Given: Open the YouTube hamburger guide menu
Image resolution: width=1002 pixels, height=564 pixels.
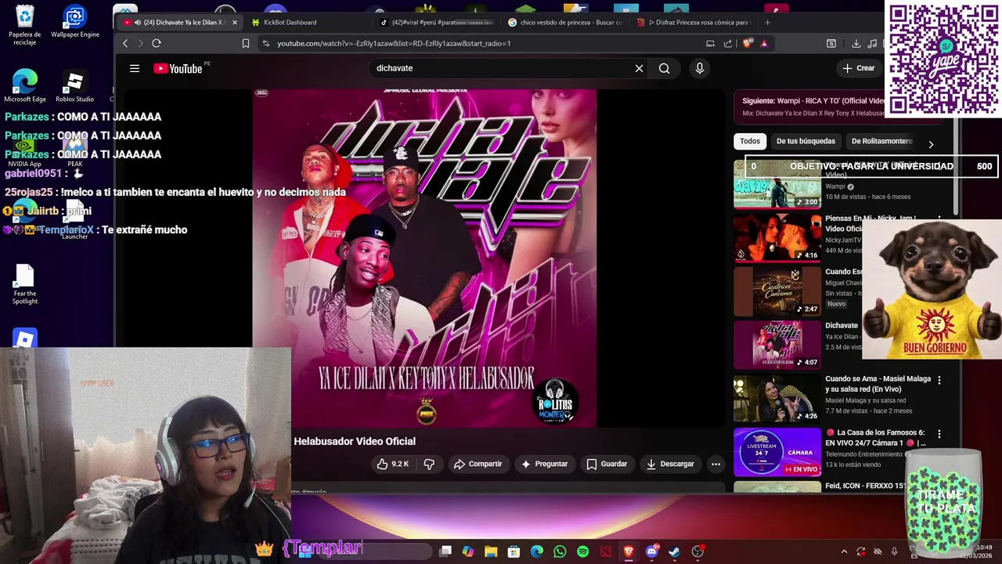Looking at the screenshot, I should tap(135, 69).
